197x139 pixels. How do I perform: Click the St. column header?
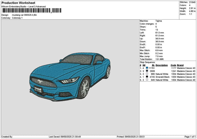click(x=153, y=65)
